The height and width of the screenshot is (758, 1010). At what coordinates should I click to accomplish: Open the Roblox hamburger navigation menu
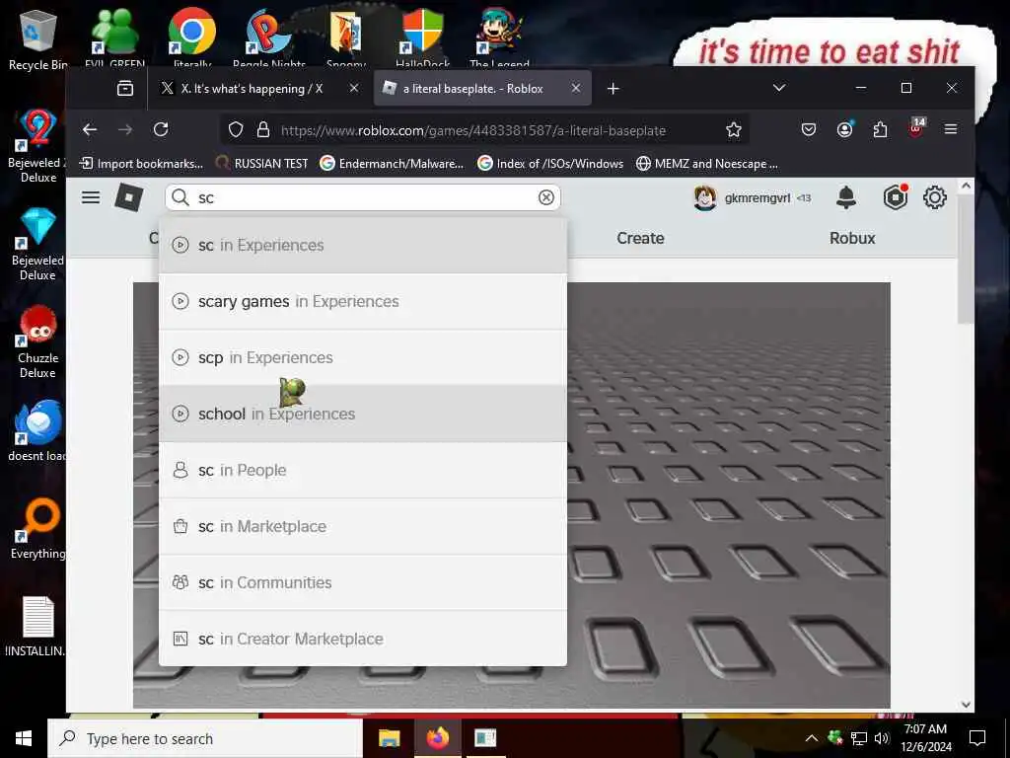(91, 197)
